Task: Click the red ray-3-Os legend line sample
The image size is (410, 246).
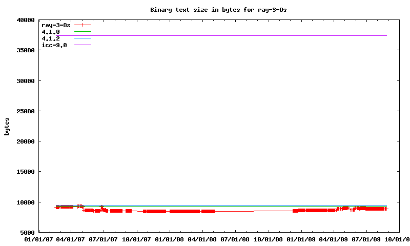Action: 83,25
